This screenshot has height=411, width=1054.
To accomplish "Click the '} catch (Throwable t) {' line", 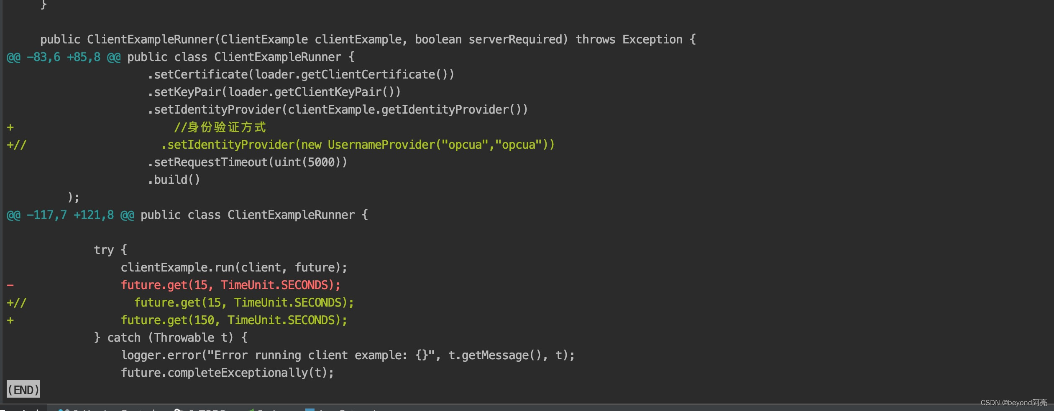I will tap(171, 338).
